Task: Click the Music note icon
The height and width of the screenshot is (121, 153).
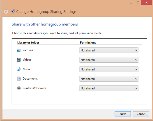Action: tap(19, 69)
